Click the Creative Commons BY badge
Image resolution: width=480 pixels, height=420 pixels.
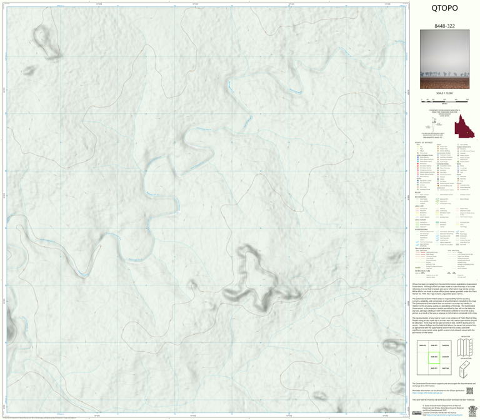click(x=417, y=413)
